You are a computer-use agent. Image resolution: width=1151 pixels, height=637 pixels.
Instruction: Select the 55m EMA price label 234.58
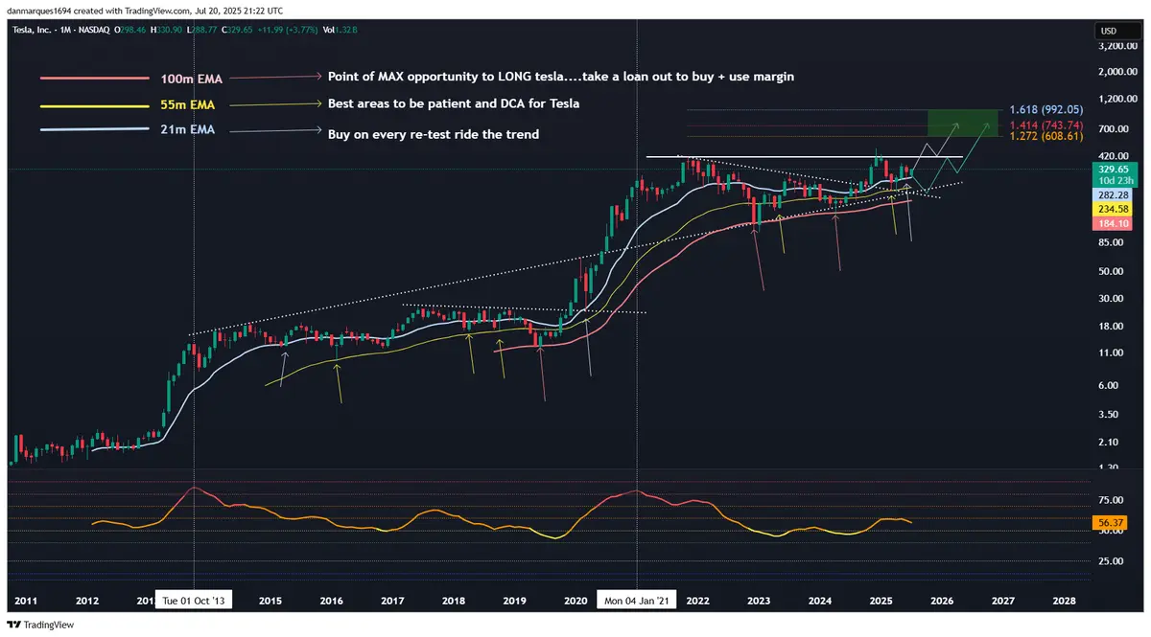coord(1113,209)
